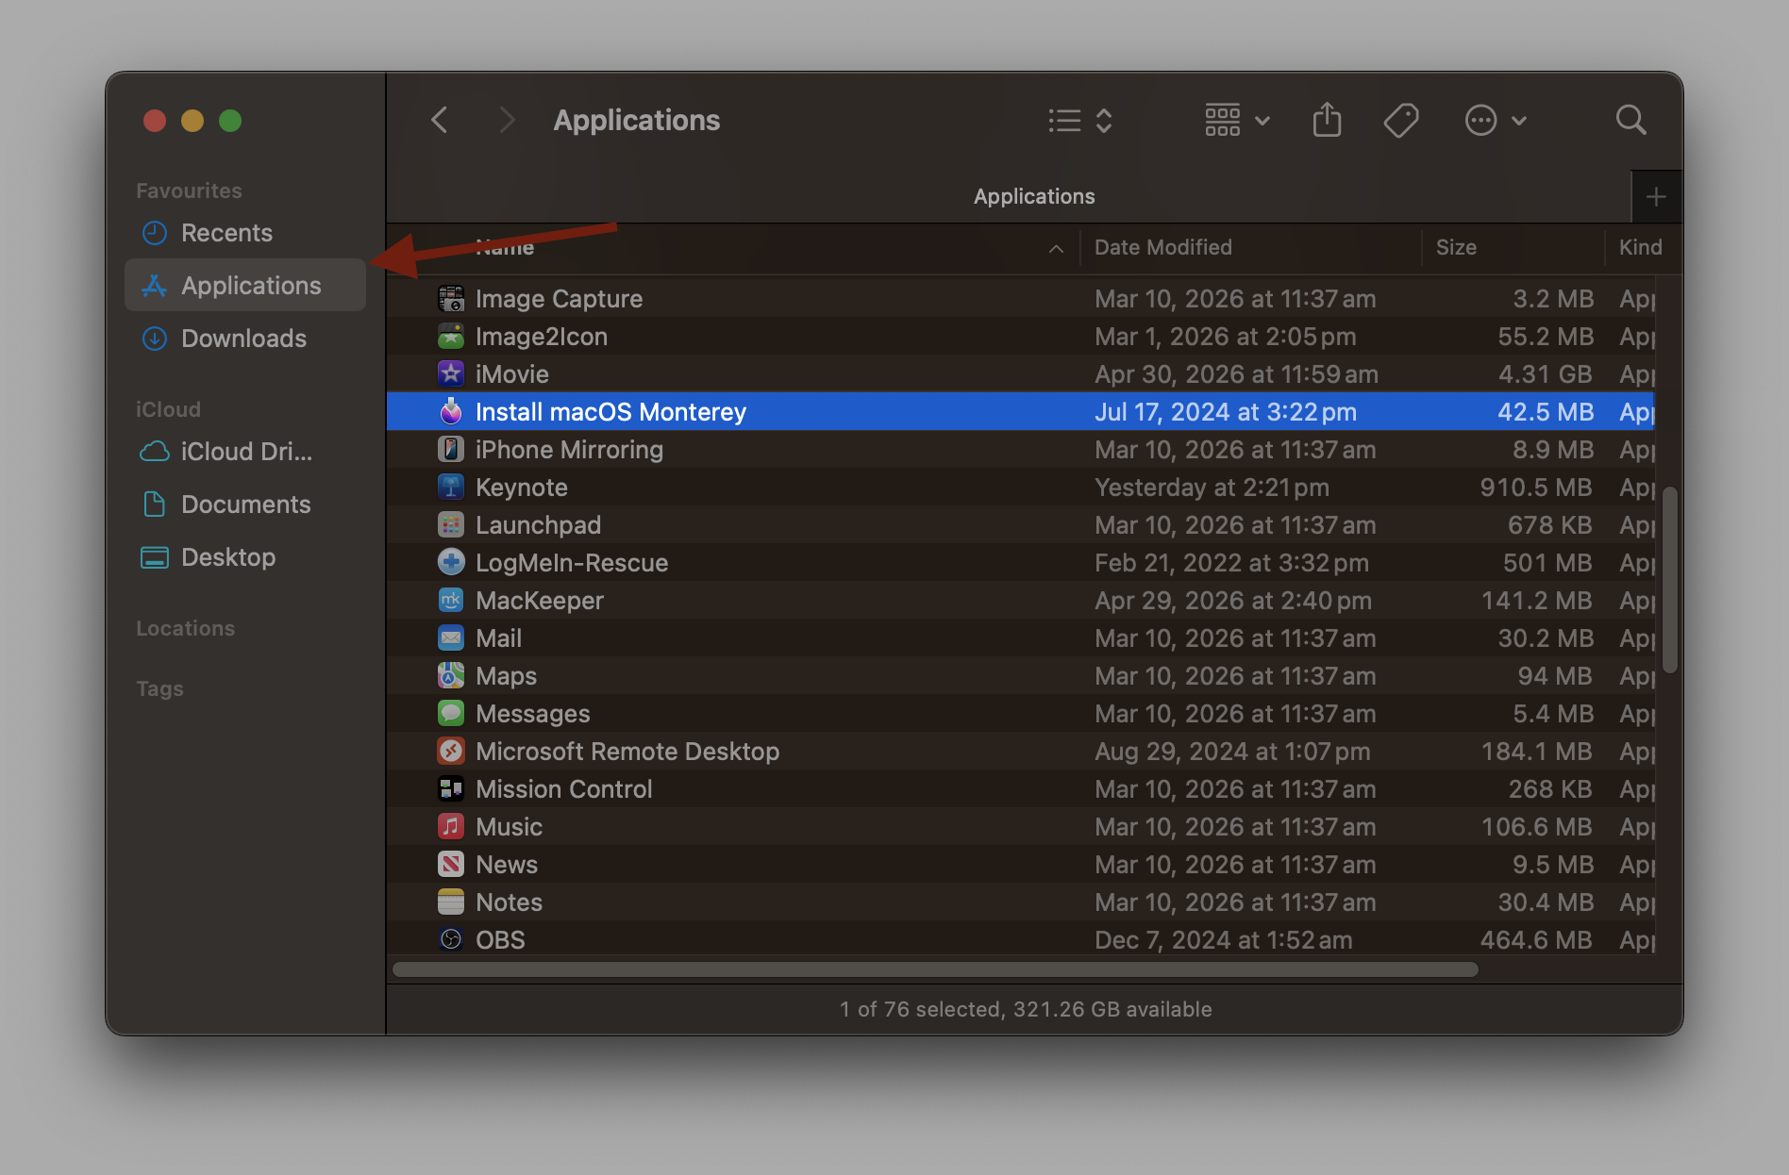The width and height of the screenshot is (1789, 1175).
Task: Select the OBS app icon
Action: click(451, 939)
